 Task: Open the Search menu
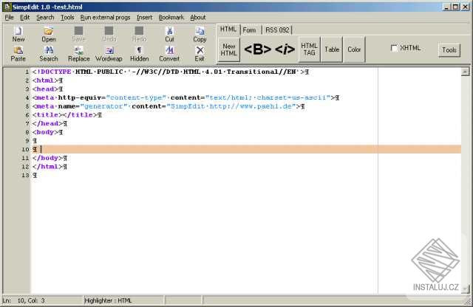point(45,18)
